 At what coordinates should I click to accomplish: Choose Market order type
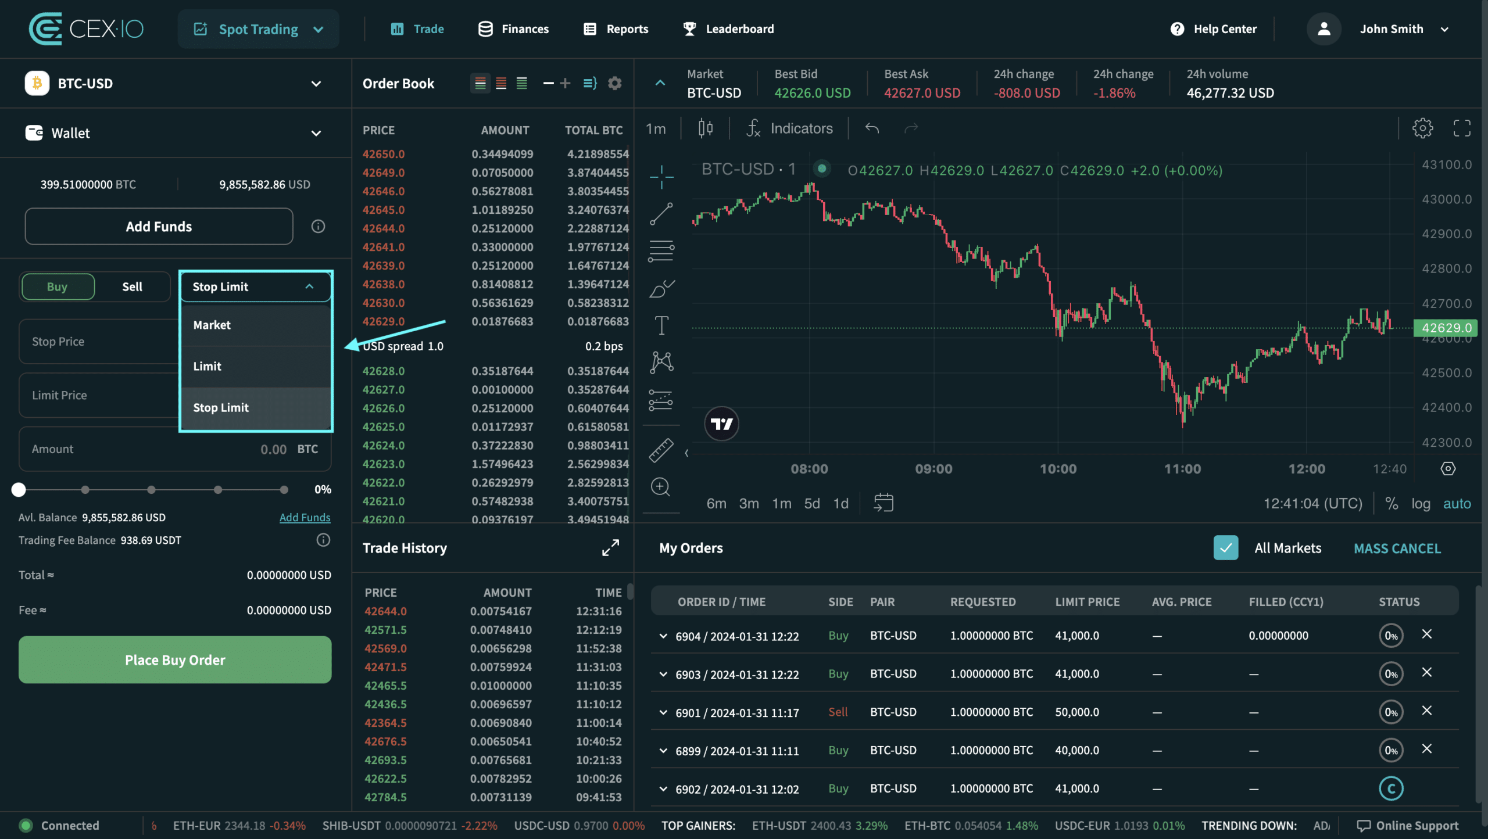[x=256, y=325]
